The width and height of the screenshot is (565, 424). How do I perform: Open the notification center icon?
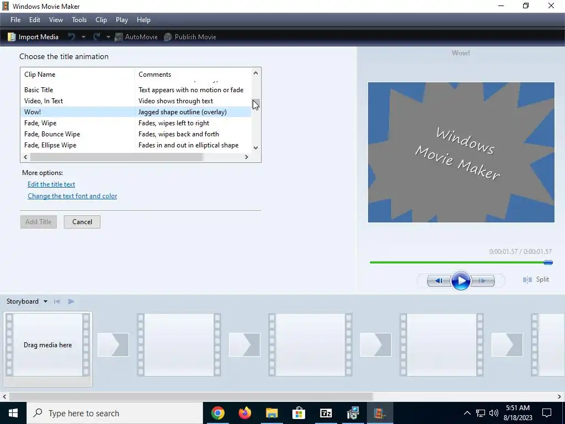(x=547, y=413)
